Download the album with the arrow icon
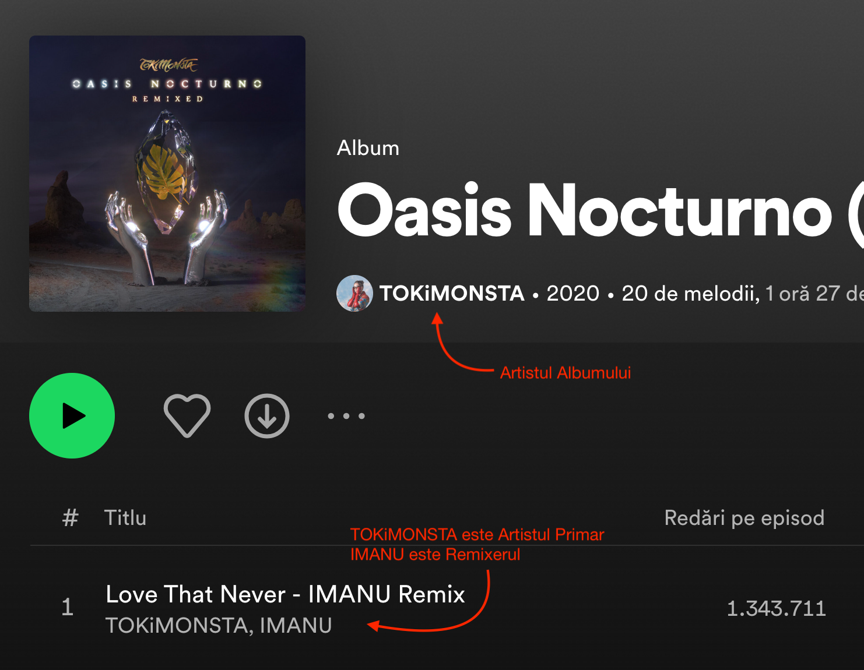The width and height of the screenshot is (864, 670). (x=267, y=415)
